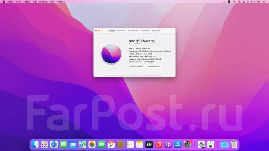Click the screen mirroring menu bar icon
269x151 pixels.
click(224, 2)
